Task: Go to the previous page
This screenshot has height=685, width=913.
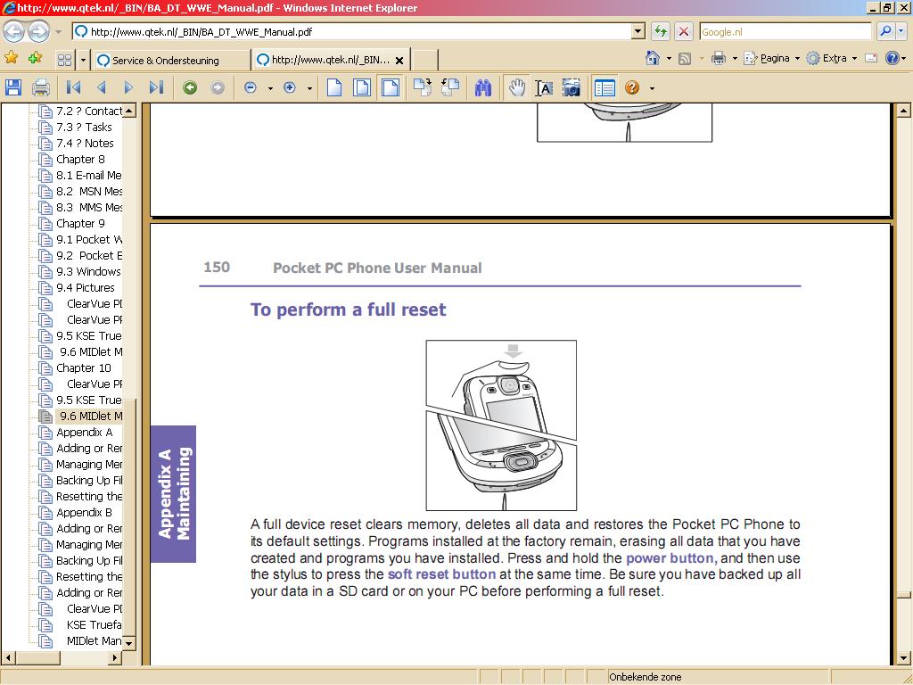Action: click(x=102, y=87)
